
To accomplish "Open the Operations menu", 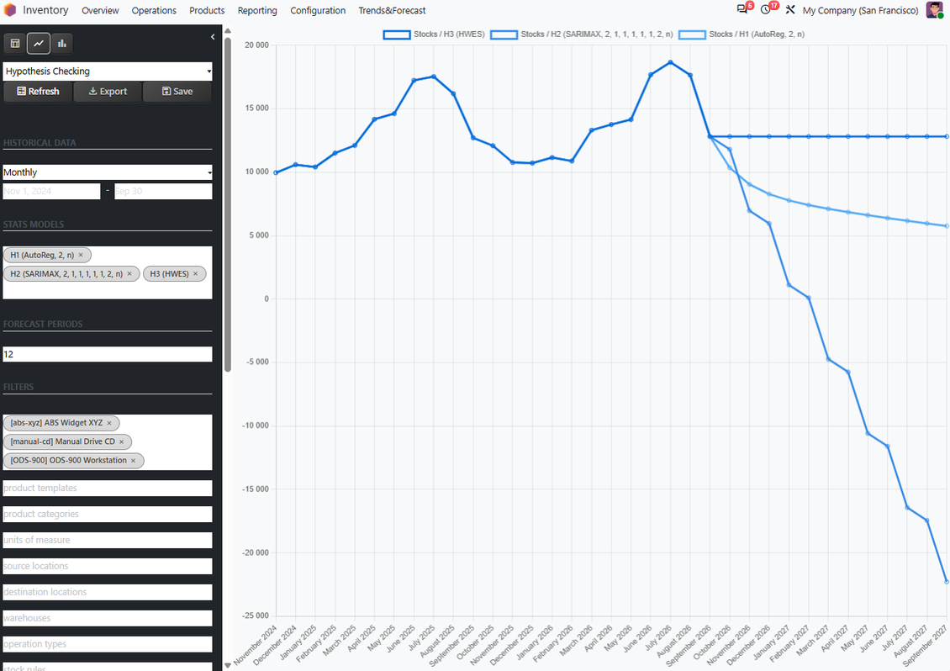I will (x=154, y=10).
